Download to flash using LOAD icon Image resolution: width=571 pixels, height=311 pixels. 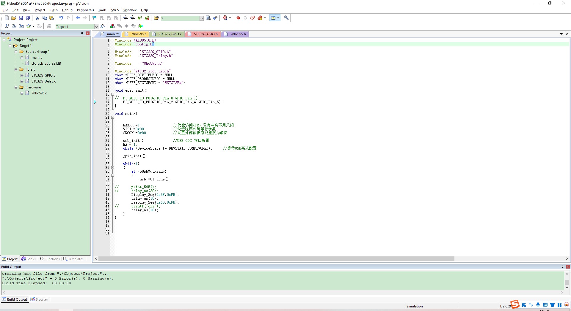pyautogui.click(x=49, y=26)
